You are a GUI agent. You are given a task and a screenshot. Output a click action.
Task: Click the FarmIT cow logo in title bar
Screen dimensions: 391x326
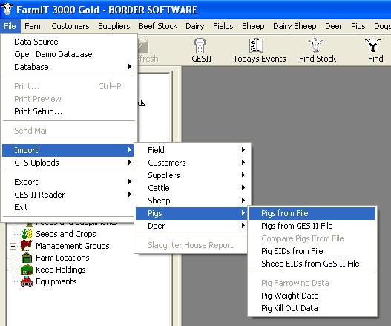point(7,9)
